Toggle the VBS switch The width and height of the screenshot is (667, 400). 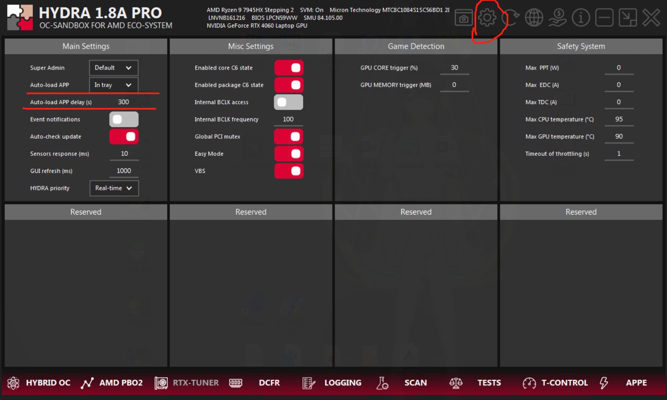click(289, 171)
